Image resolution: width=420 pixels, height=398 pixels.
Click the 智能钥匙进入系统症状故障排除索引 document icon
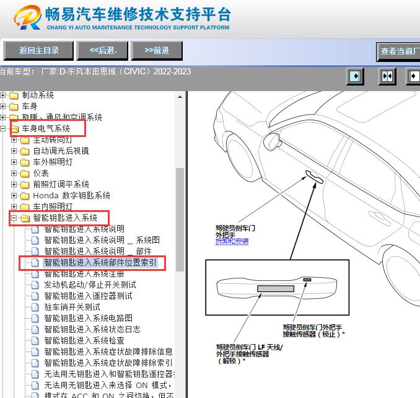coord(35,363)
